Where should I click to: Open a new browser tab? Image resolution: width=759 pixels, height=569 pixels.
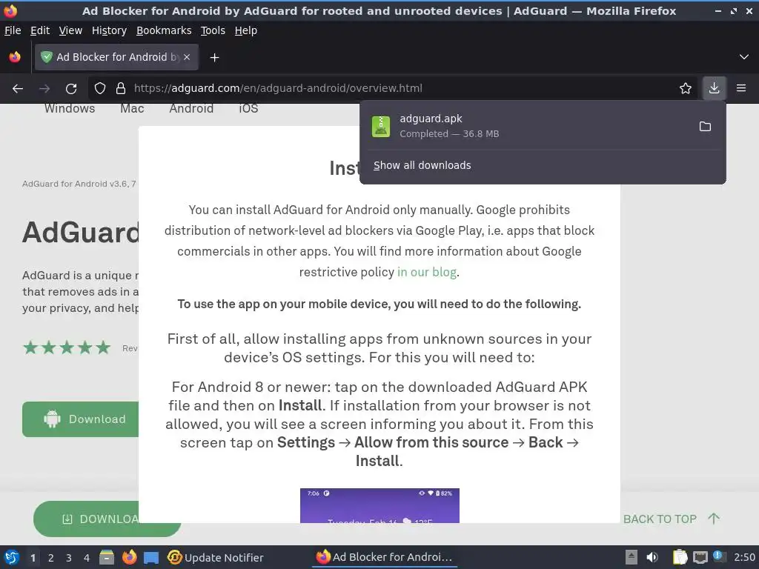point(214,57)
